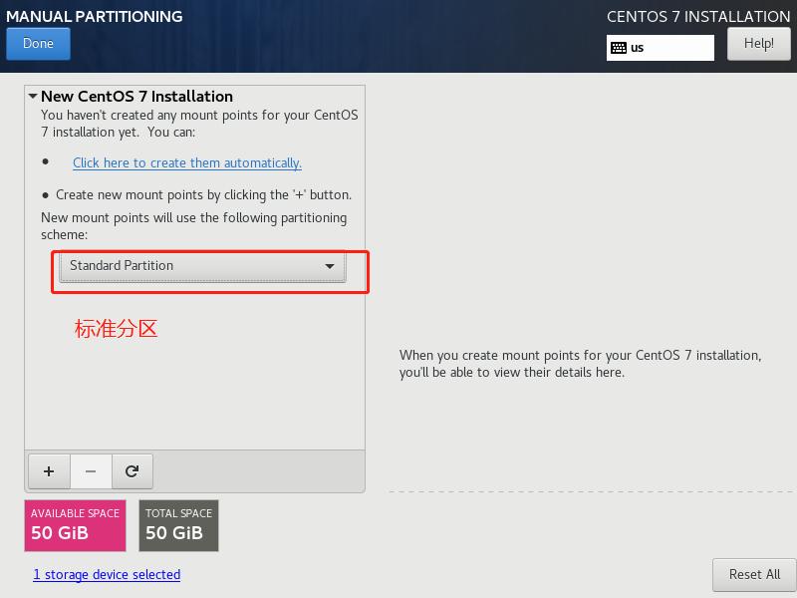This screenshot has height=598, width=797.
Task: Click the TOTAL SPACE 50 GiB indicator
Action: 178,525
